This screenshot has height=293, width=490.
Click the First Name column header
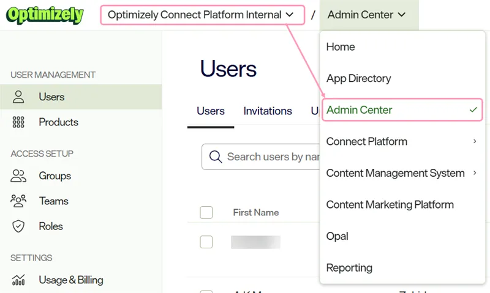pyautogui.click(x=255, y=212)
